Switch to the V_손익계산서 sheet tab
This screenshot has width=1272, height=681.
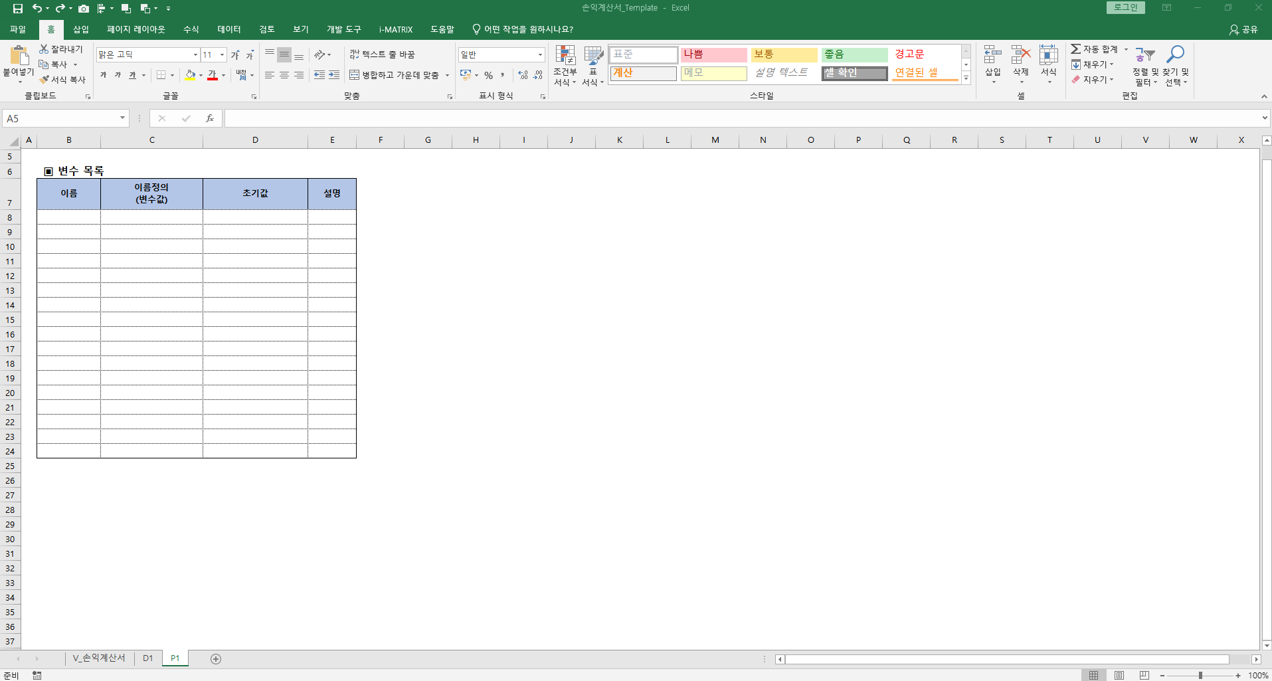tap(99, 658)
